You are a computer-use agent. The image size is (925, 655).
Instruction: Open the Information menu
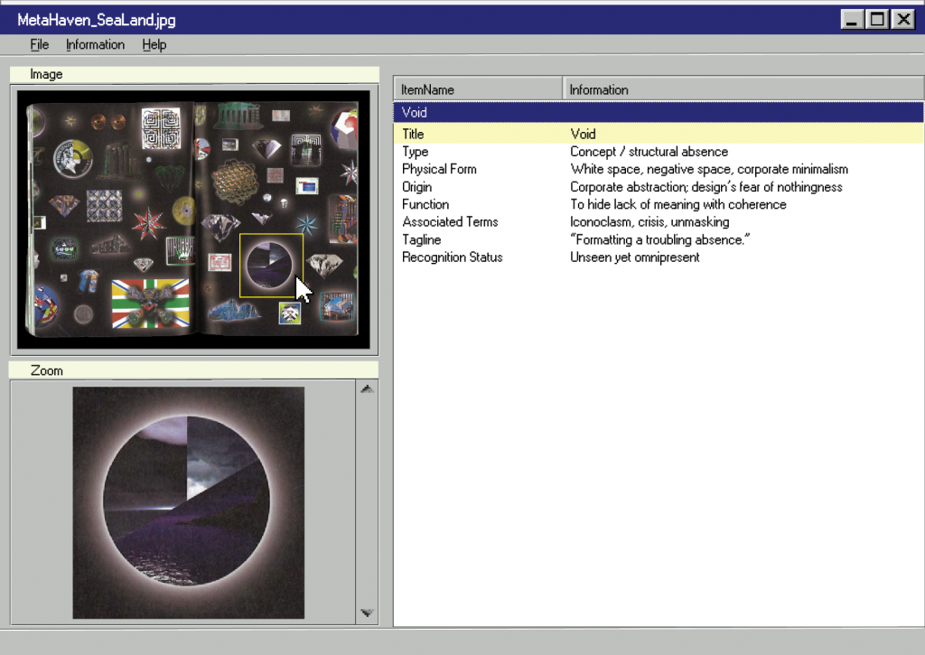pyautogui.click(x=95, y=44)
